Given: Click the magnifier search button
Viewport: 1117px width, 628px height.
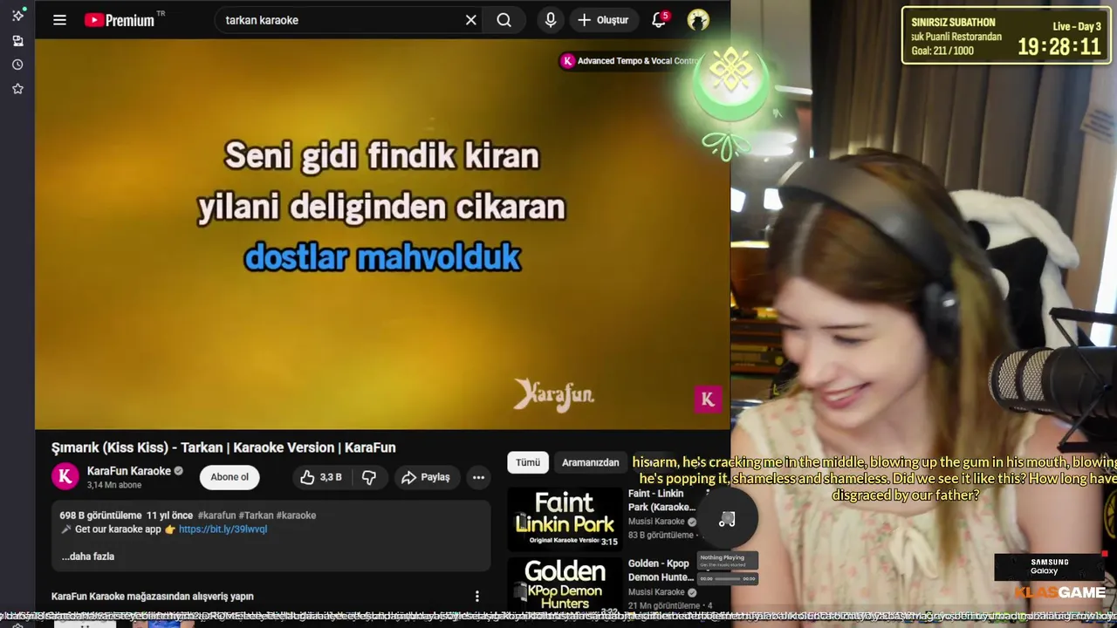Looking at the screenshot, I should (x=504, y=20).
